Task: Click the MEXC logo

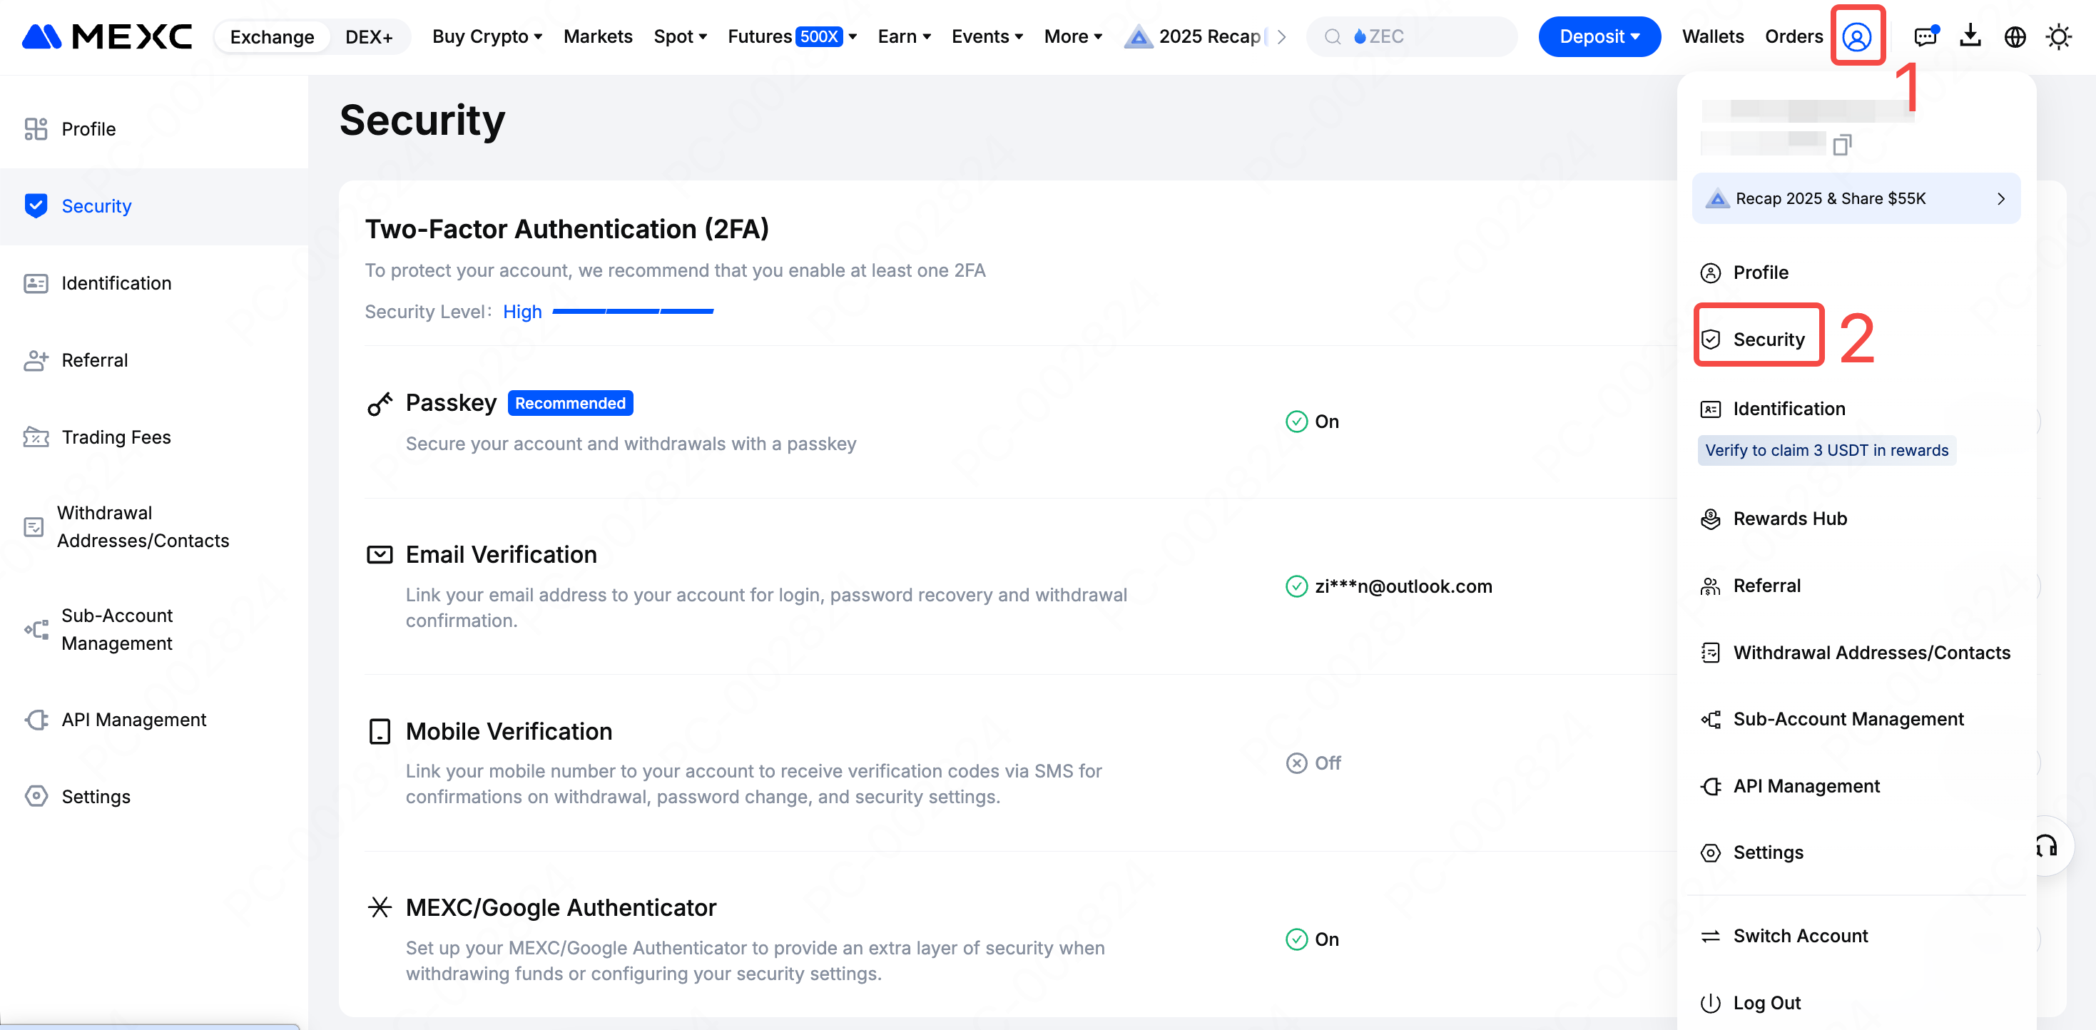Action: coord(106,36)
